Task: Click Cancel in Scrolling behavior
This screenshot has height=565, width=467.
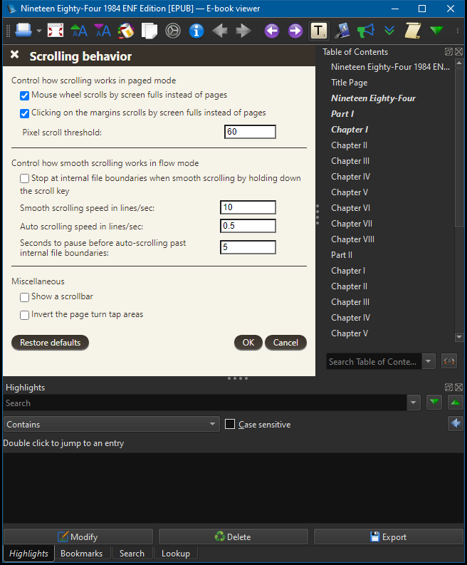Action: pos(285,342)
